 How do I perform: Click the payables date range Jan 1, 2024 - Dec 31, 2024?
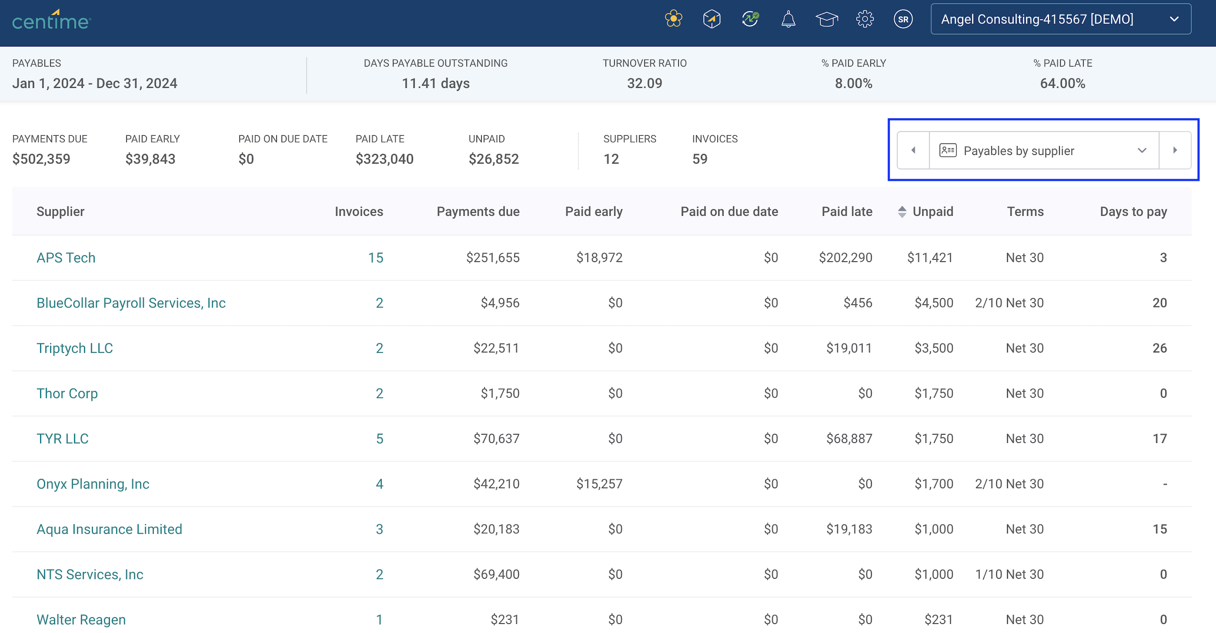click(95, 83)
